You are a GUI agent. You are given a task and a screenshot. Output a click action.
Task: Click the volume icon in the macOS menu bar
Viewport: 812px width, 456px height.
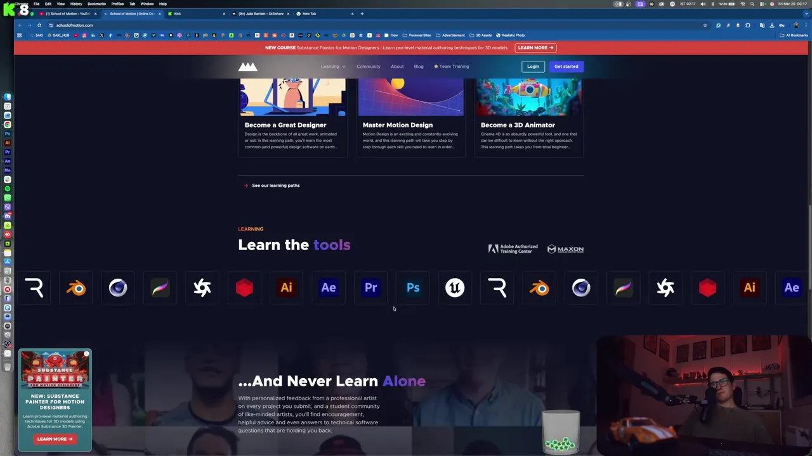(702, 4)
